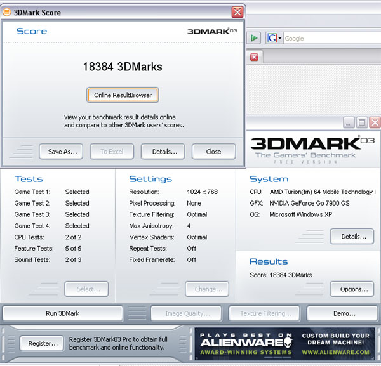Start benchmark with Run 3DMark

click(63, 313)
